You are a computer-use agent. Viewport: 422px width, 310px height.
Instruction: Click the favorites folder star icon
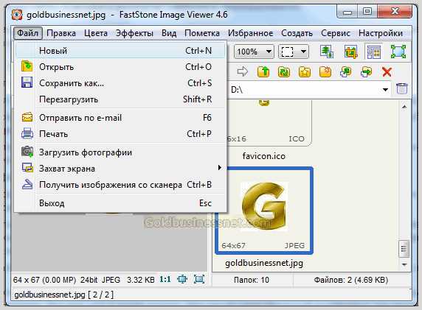(x=305, y=71)
